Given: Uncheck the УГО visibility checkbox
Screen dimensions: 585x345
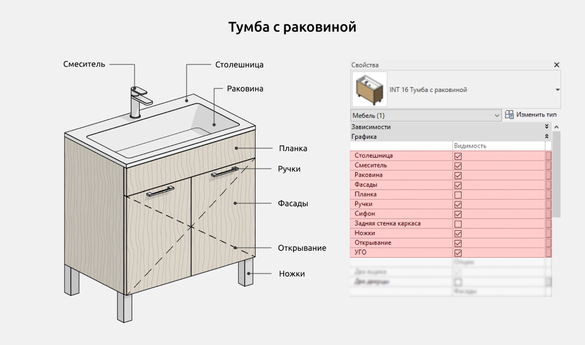Looking at the screenshot, I should coord(458,253).
